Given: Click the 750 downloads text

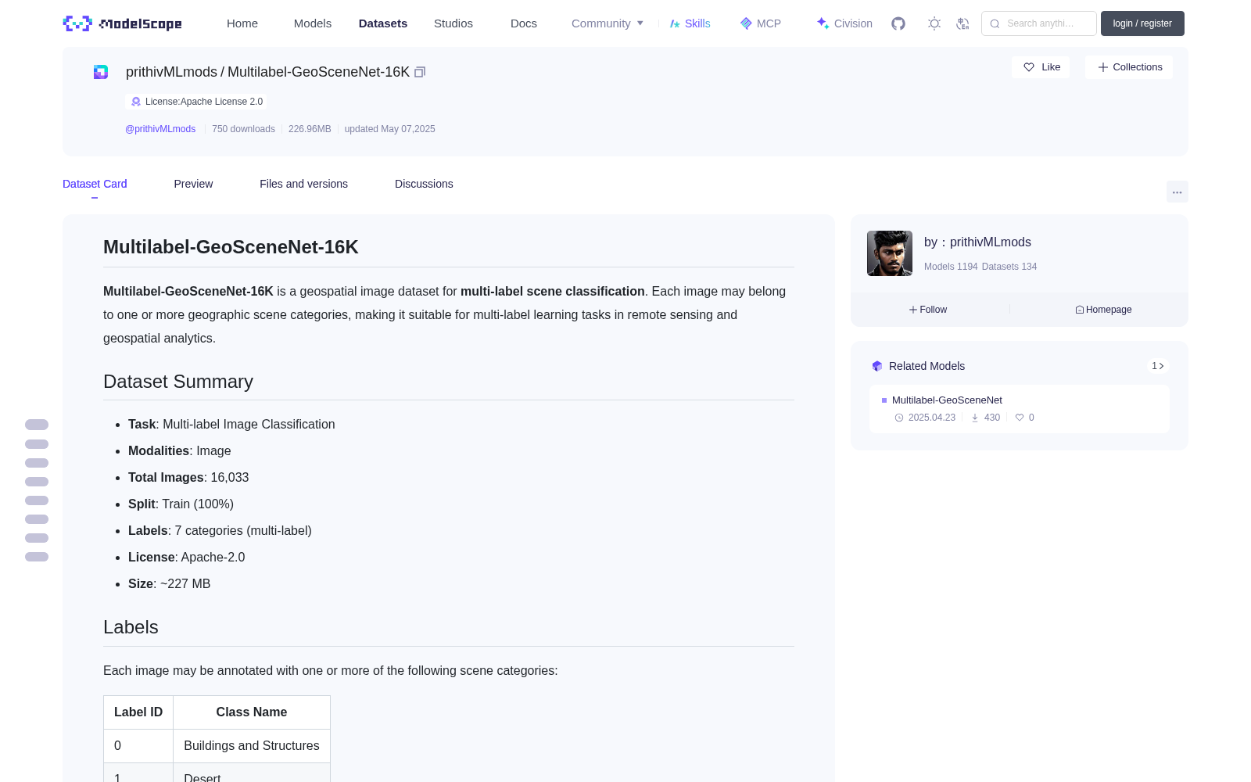Looking at the screenshot, I should [x=243, y=129].
